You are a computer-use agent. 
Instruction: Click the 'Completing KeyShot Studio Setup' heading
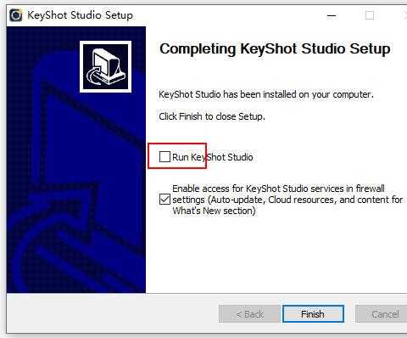coord(275,48)
